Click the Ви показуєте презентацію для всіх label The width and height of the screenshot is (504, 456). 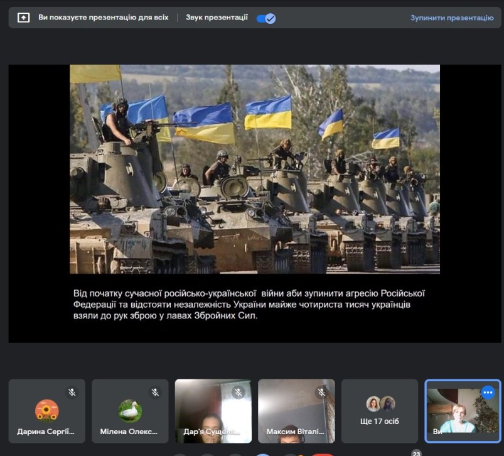[104, 18]
